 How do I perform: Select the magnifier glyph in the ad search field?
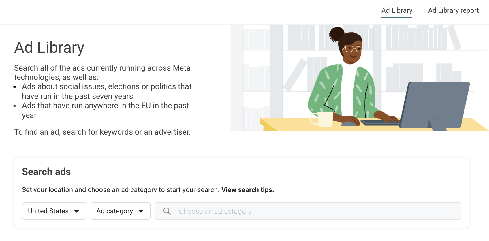167,211
